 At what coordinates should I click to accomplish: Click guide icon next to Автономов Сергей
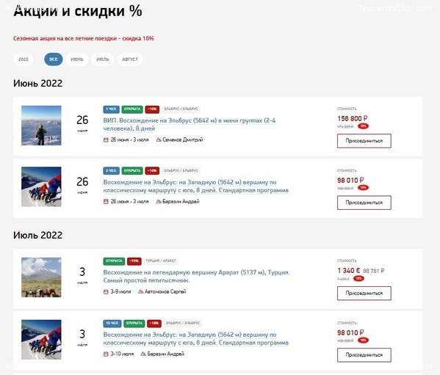[x=140, y=291]
